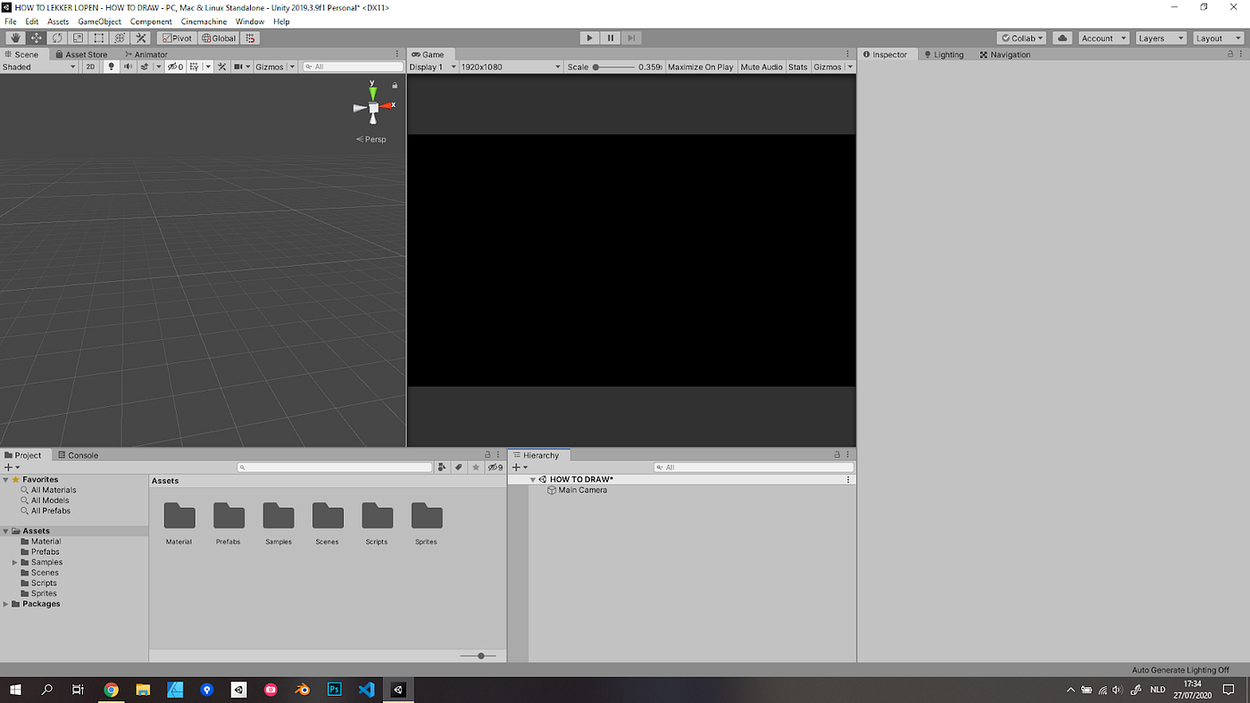Toggle scene audio speaker button
Viewport: 1250px width, 703px height.
[128, 67]
